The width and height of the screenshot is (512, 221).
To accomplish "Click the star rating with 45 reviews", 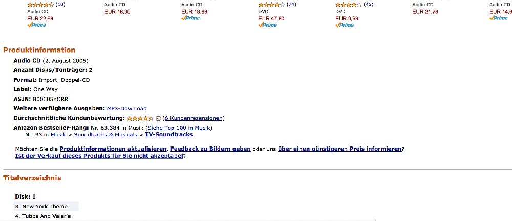I will point(349,5).
